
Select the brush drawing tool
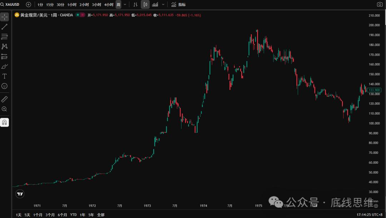(4, 66)
